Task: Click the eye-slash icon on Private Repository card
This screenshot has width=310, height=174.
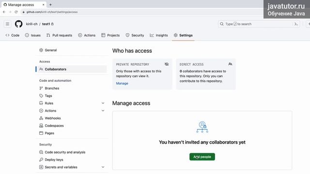Action: coord(167,64)
